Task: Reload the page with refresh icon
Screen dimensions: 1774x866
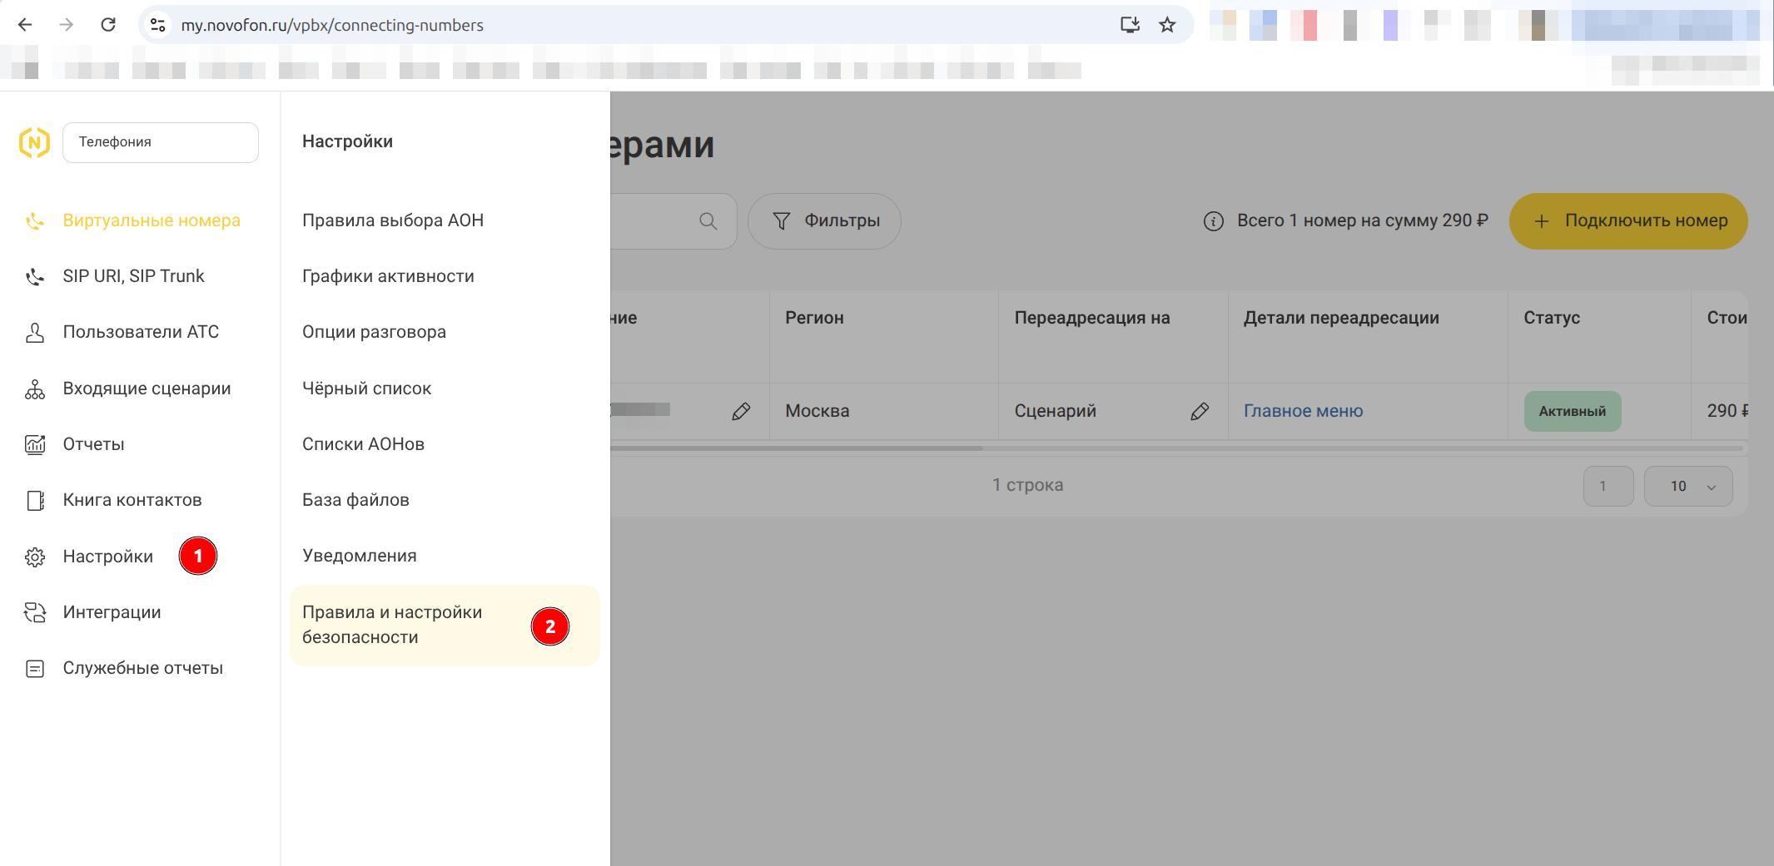Action: [x=108, y=25]
